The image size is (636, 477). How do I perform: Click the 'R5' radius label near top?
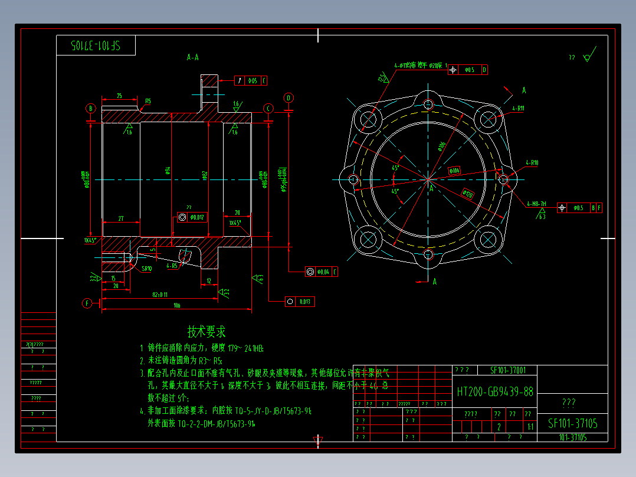pos(148,101)
